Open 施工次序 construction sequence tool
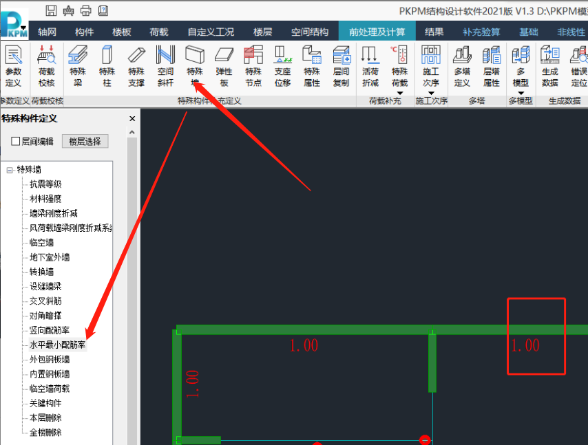Screen dimensions: 588x445 pos(431,66)
